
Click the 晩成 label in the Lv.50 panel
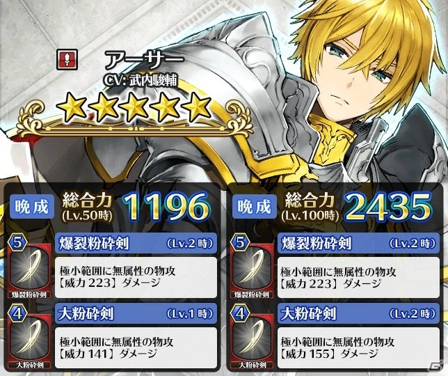(32, 206)
